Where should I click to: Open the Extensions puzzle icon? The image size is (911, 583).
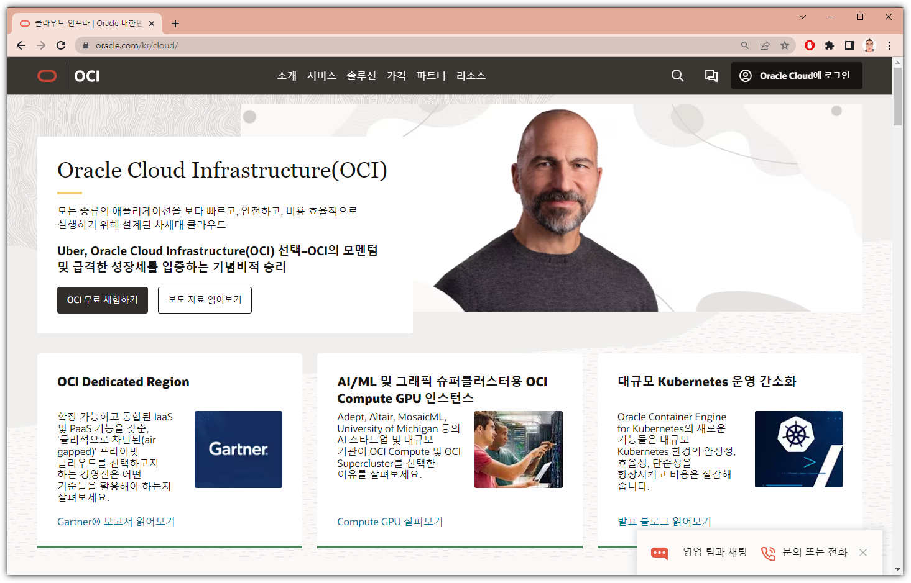(830, 45)
